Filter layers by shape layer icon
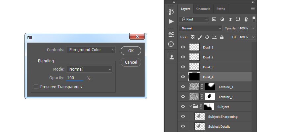The width and height of the screenshot is (281, 132). click(238, 19)
